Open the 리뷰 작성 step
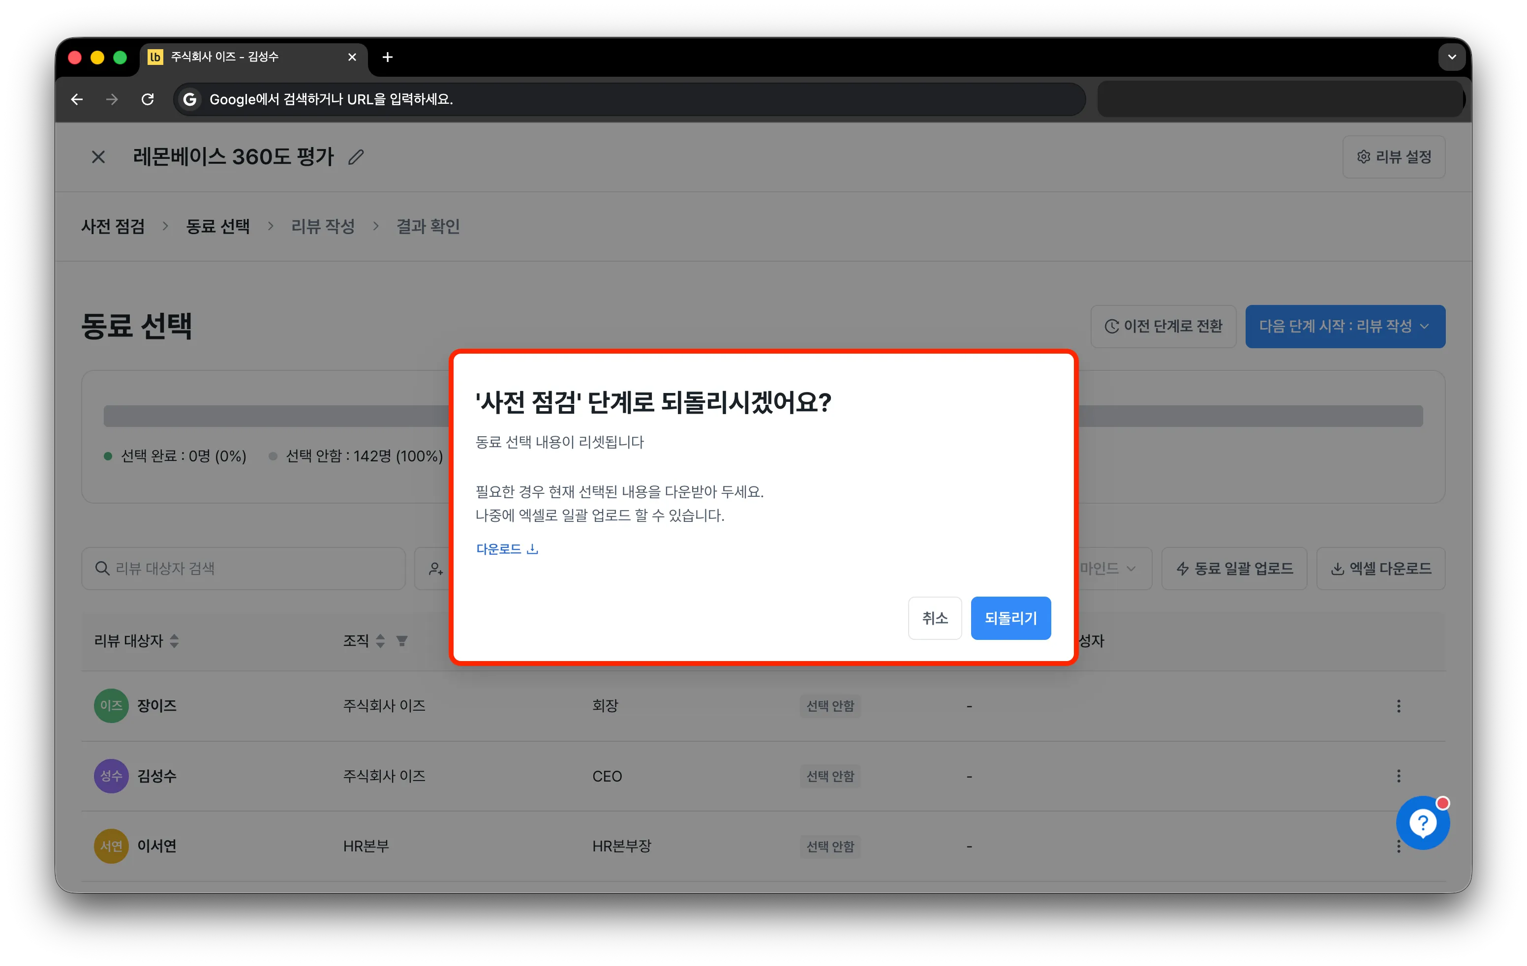The image size is (1527, 966). [323, 226]
